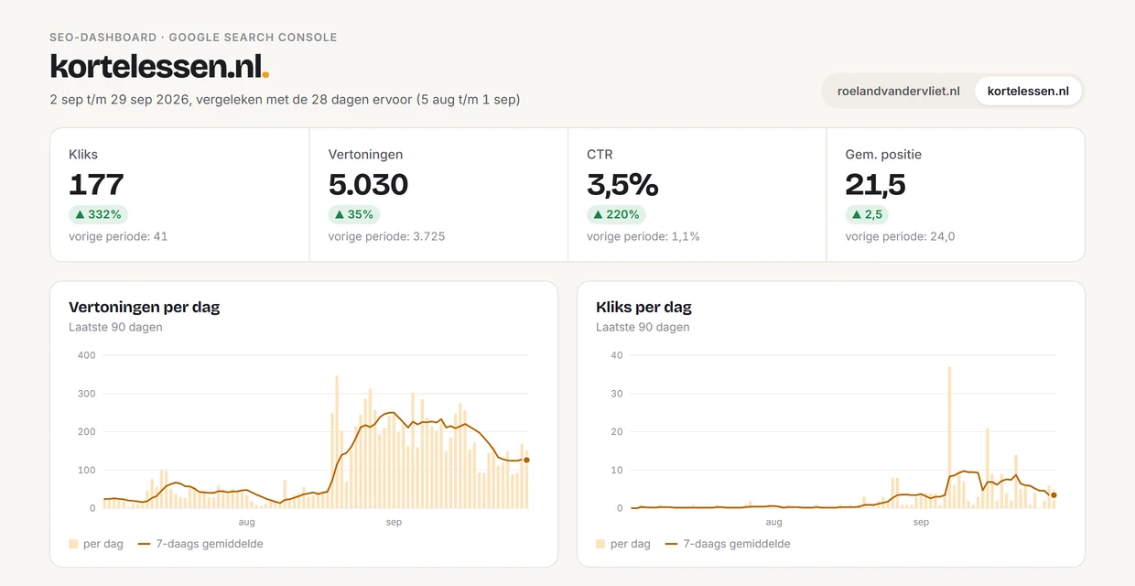The image size is (1135, 586).
Task: Click the date range comparison text
Action: coord(285,99)
